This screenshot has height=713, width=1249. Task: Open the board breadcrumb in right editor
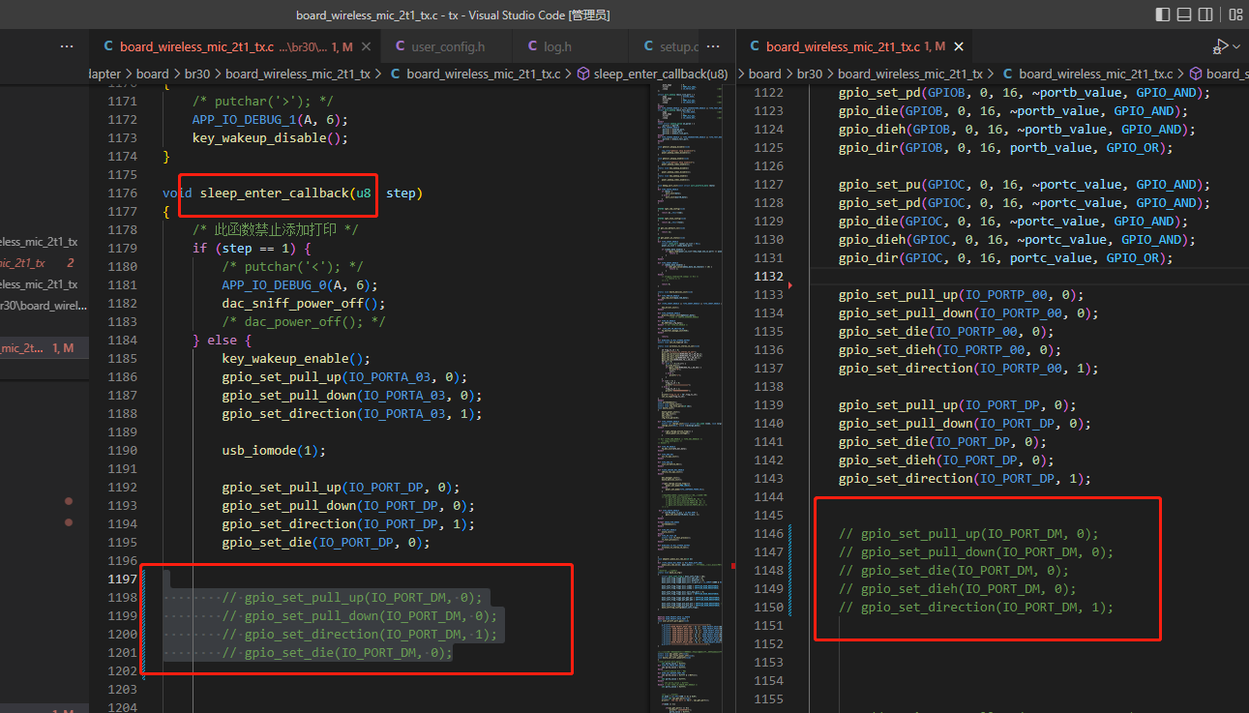coord(764,74)
